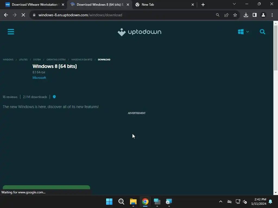
Task: Close the New Tab tab
Action: click(193, 5)
